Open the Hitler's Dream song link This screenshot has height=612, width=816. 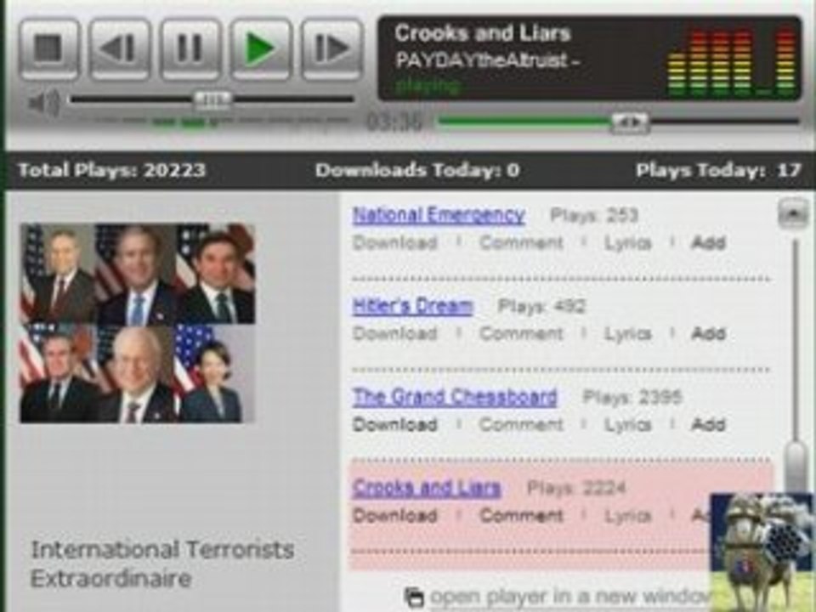point(413,305)
